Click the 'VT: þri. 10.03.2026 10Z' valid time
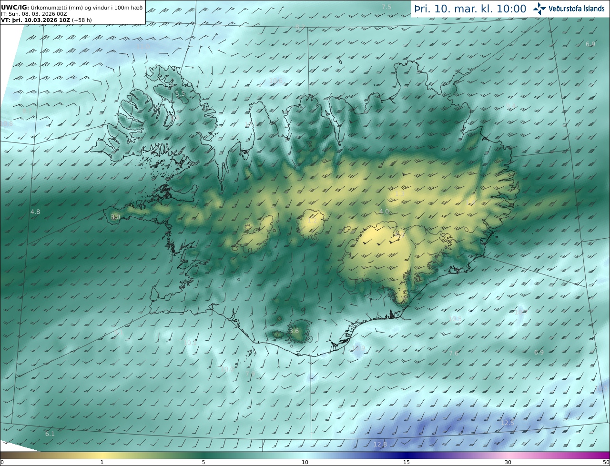 pos(36,20)
